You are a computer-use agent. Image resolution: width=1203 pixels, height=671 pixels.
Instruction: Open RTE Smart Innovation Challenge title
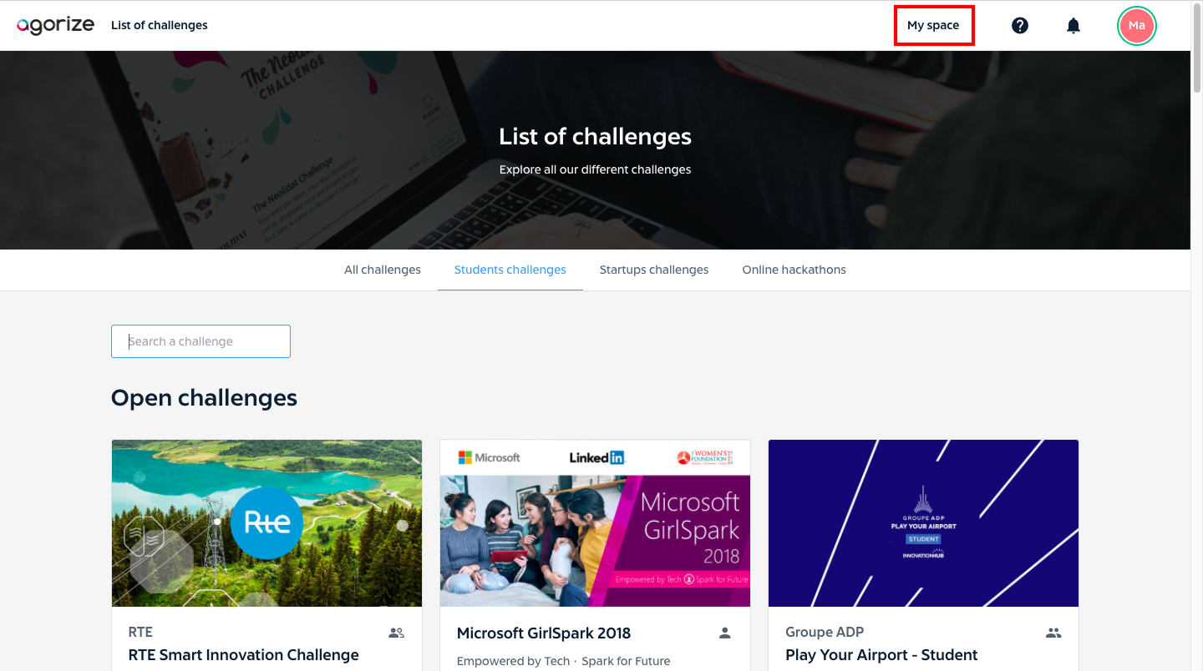244,655
